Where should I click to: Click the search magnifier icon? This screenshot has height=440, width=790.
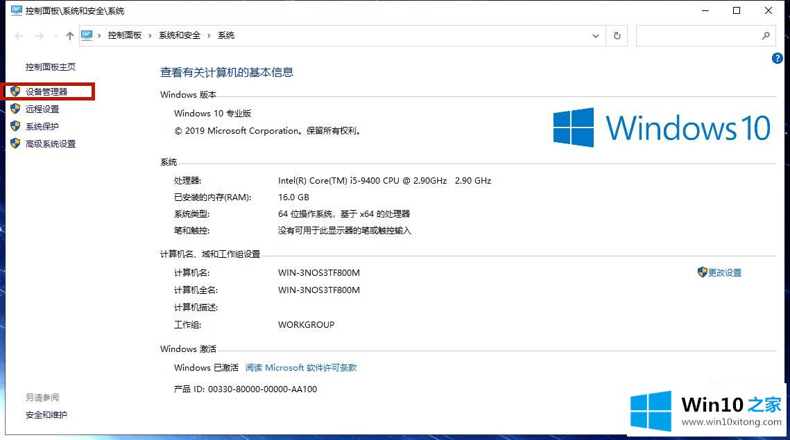[766, 36]
